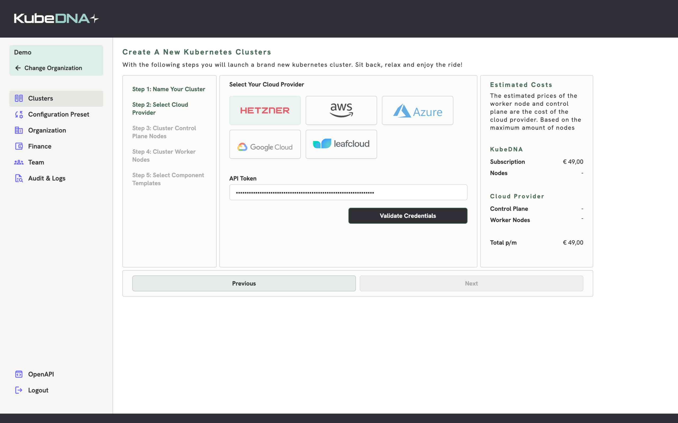678x423 pixels.
Task: Pick the Google Cloud provider card
Action: (265, 144)
